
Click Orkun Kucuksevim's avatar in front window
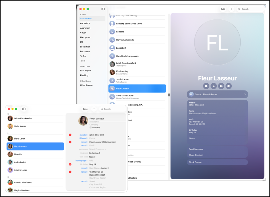(10, 119)
